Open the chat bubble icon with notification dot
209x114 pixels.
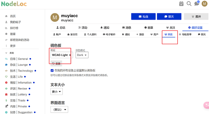click(197, 3)
